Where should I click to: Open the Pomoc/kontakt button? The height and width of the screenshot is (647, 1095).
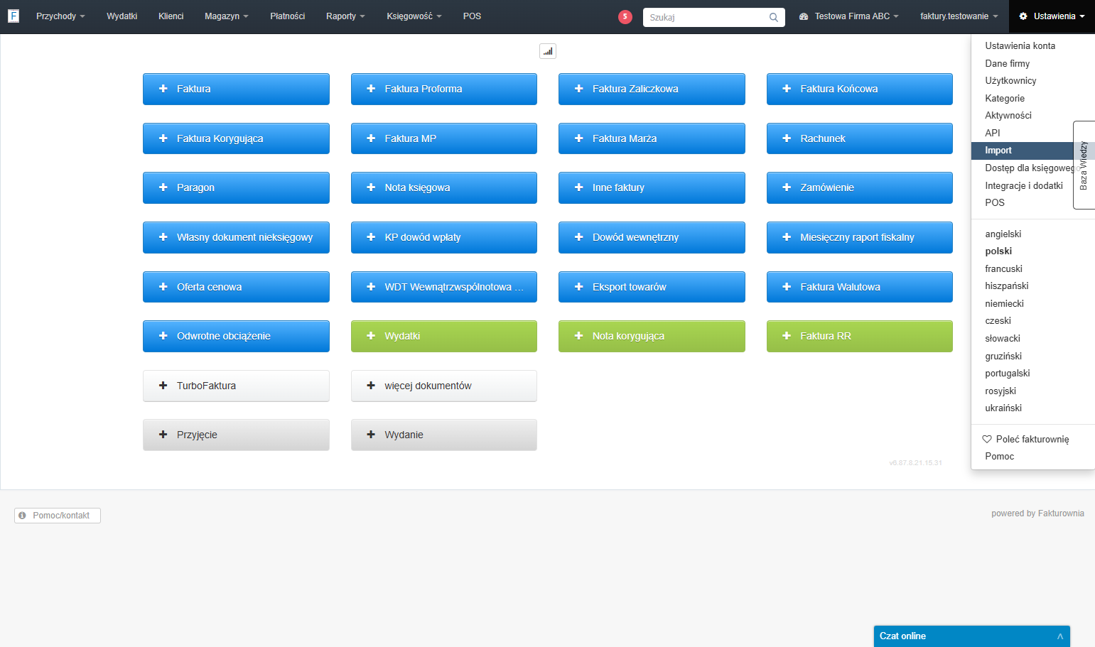pos(58,516)
